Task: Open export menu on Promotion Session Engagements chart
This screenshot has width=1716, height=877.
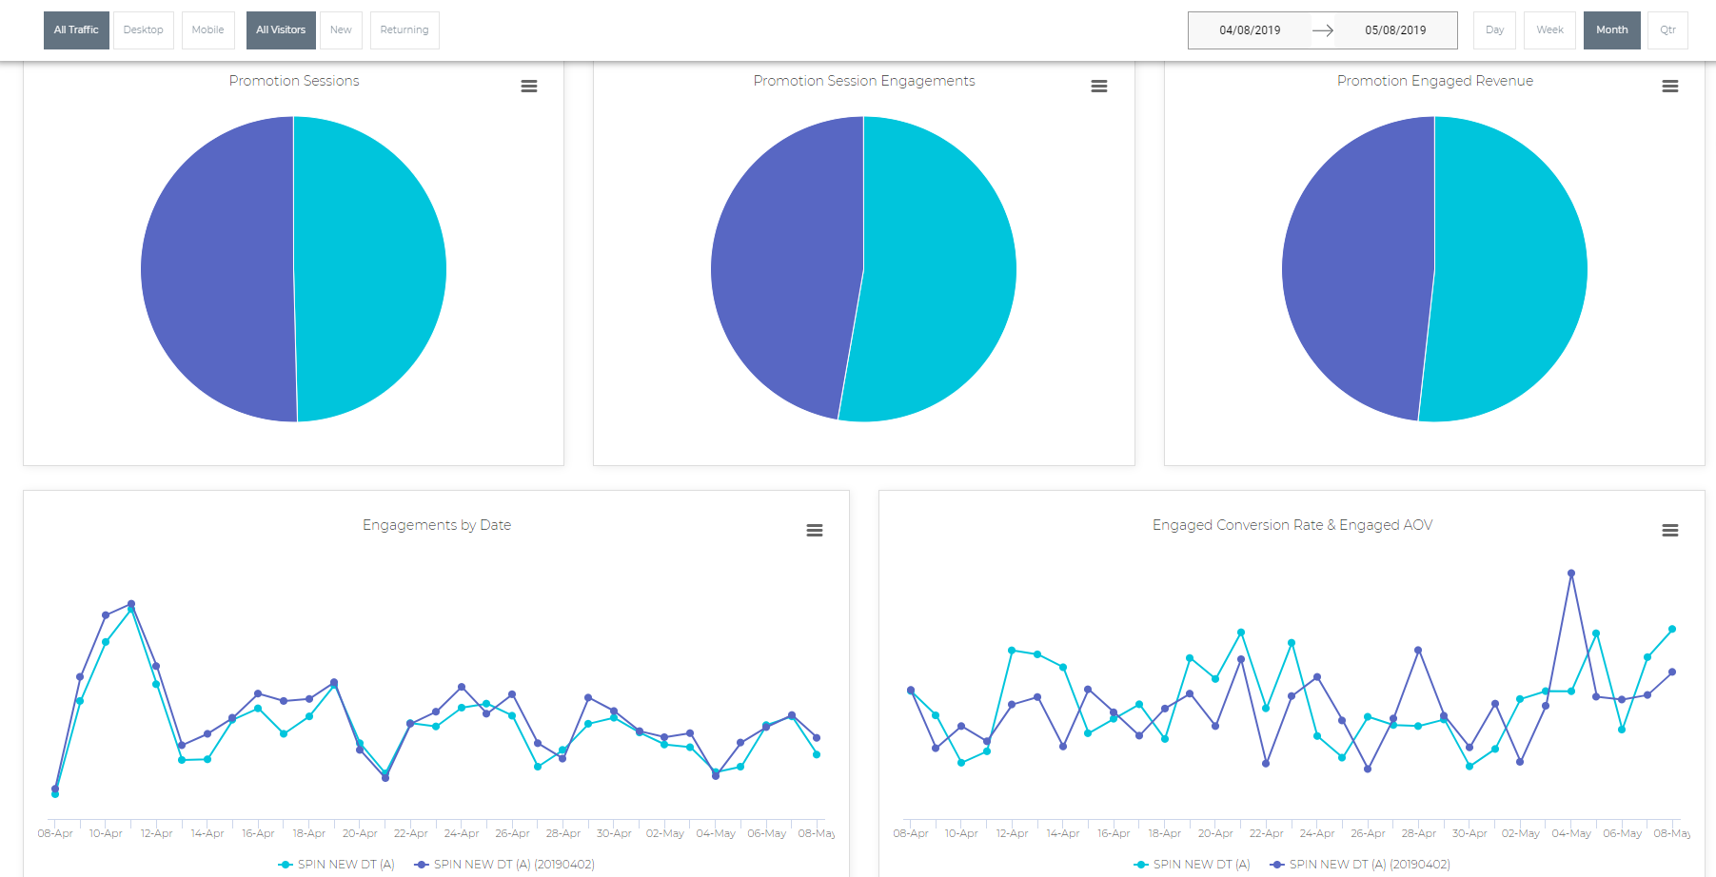Action: click(1099, 86)
